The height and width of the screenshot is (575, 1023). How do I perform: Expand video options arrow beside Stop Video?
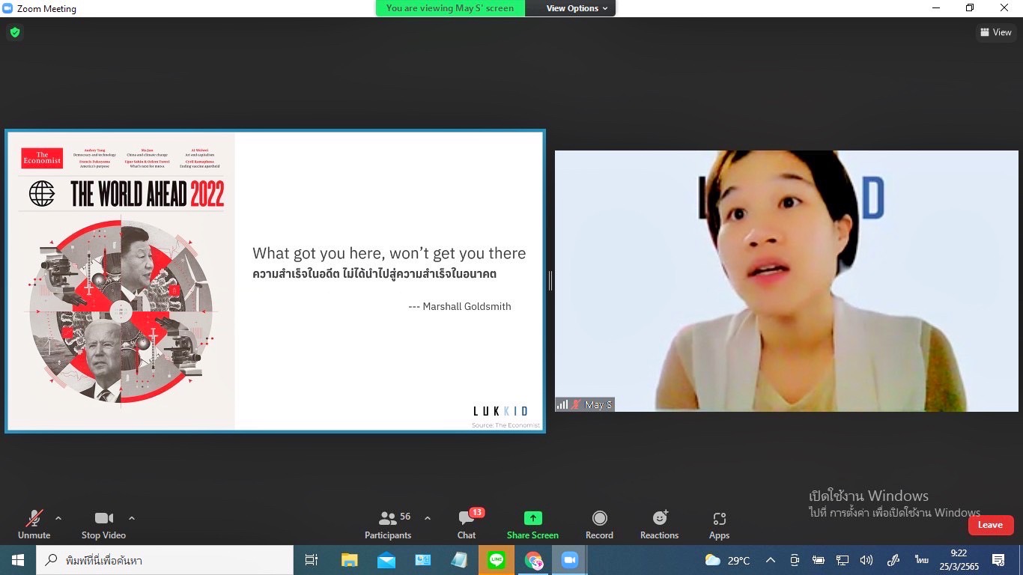click(x=132, y=518)
